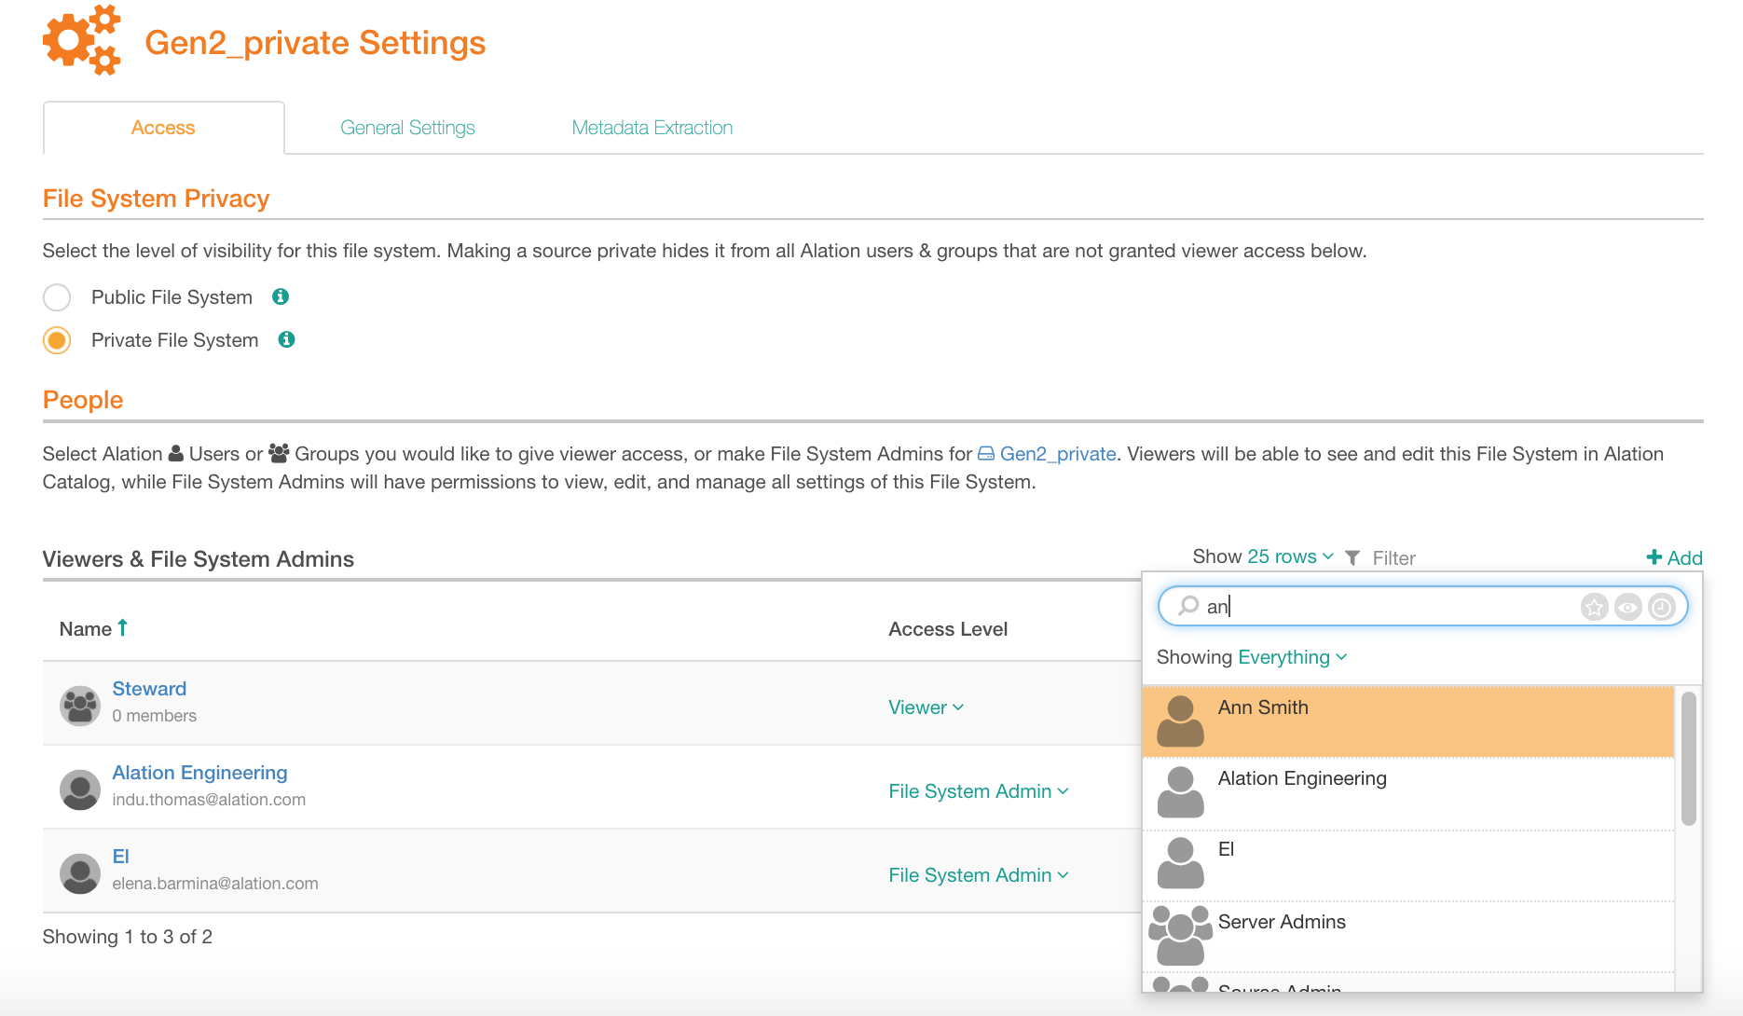Click the plus icon beside Add
The height and width of the screenshot is (1016, 1743).
coord(1654,556)
